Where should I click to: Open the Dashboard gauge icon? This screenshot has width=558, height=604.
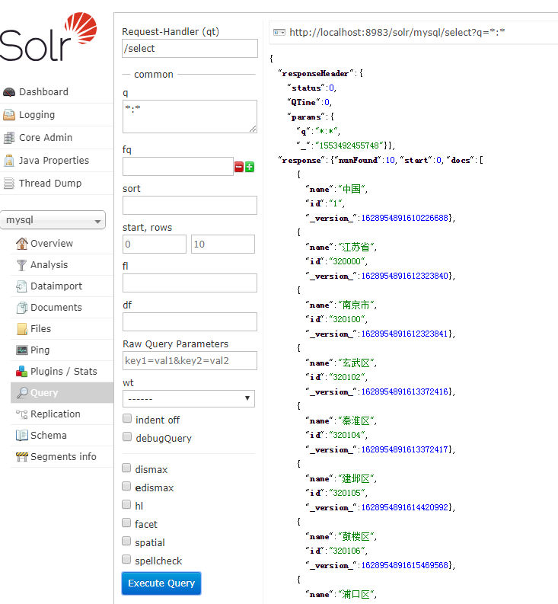point(9,92)
